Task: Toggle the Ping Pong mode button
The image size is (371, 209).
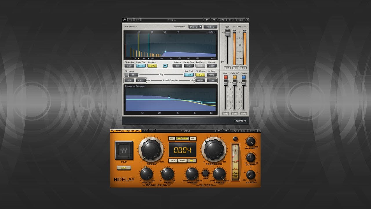Action: [182, 138]
